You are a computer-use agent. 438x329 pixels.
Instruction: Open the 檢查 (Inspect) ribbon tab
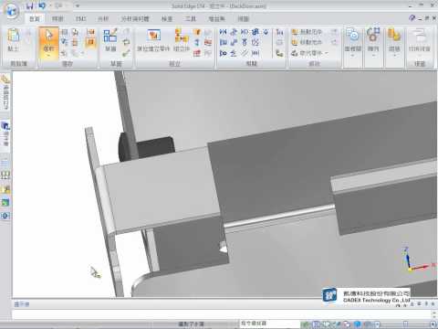point(167,19)
